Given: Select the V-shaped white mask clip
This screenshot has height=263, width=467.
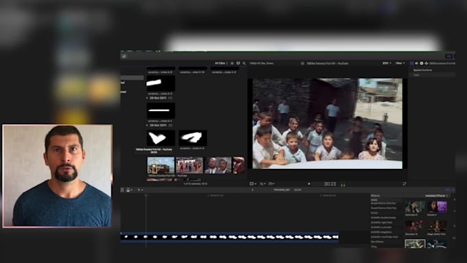Looking at the screenshot, I should click(x=161, y=138).
